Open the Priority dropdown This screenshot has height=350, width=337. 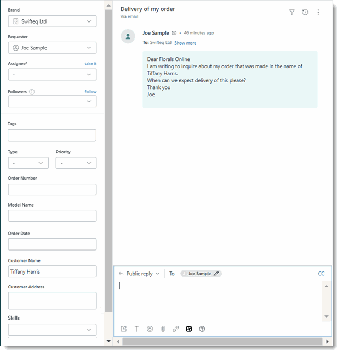click(x=76, y=163)
